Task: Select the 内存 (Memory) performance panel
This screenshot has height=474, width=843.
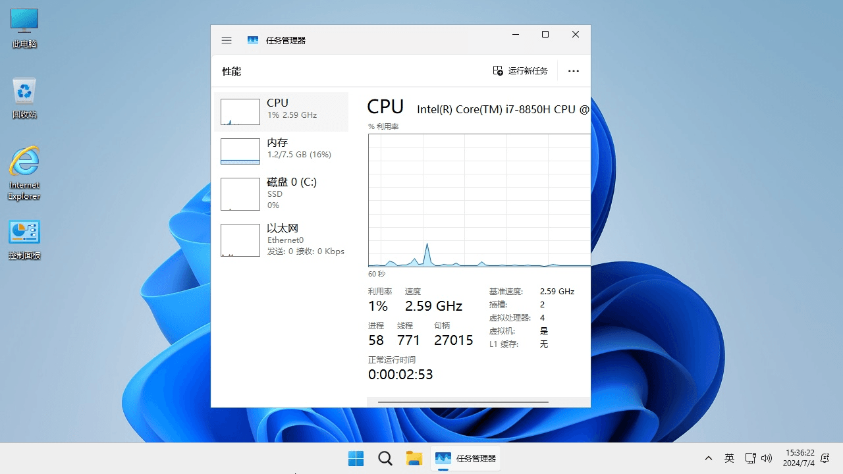Action: [x=282, y=151]
